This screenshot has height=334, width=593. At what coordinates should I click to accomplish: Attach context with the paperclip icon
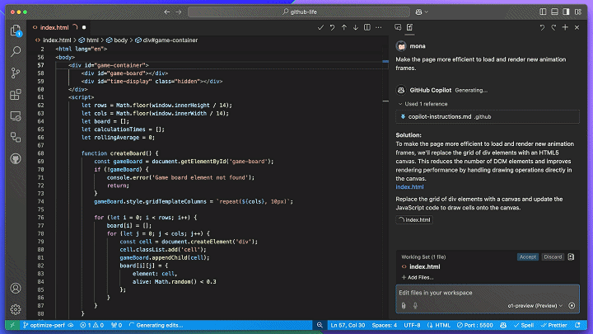pyautogui.click(x=404, y=305)
